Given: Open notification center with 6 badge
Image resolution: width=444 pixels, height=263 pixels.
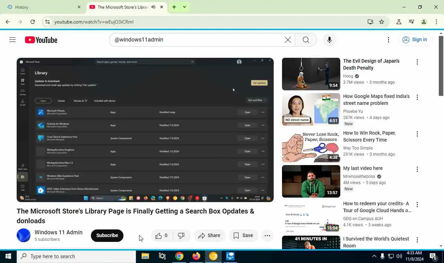Looking at the screenshot, I should tap(434, 256).
